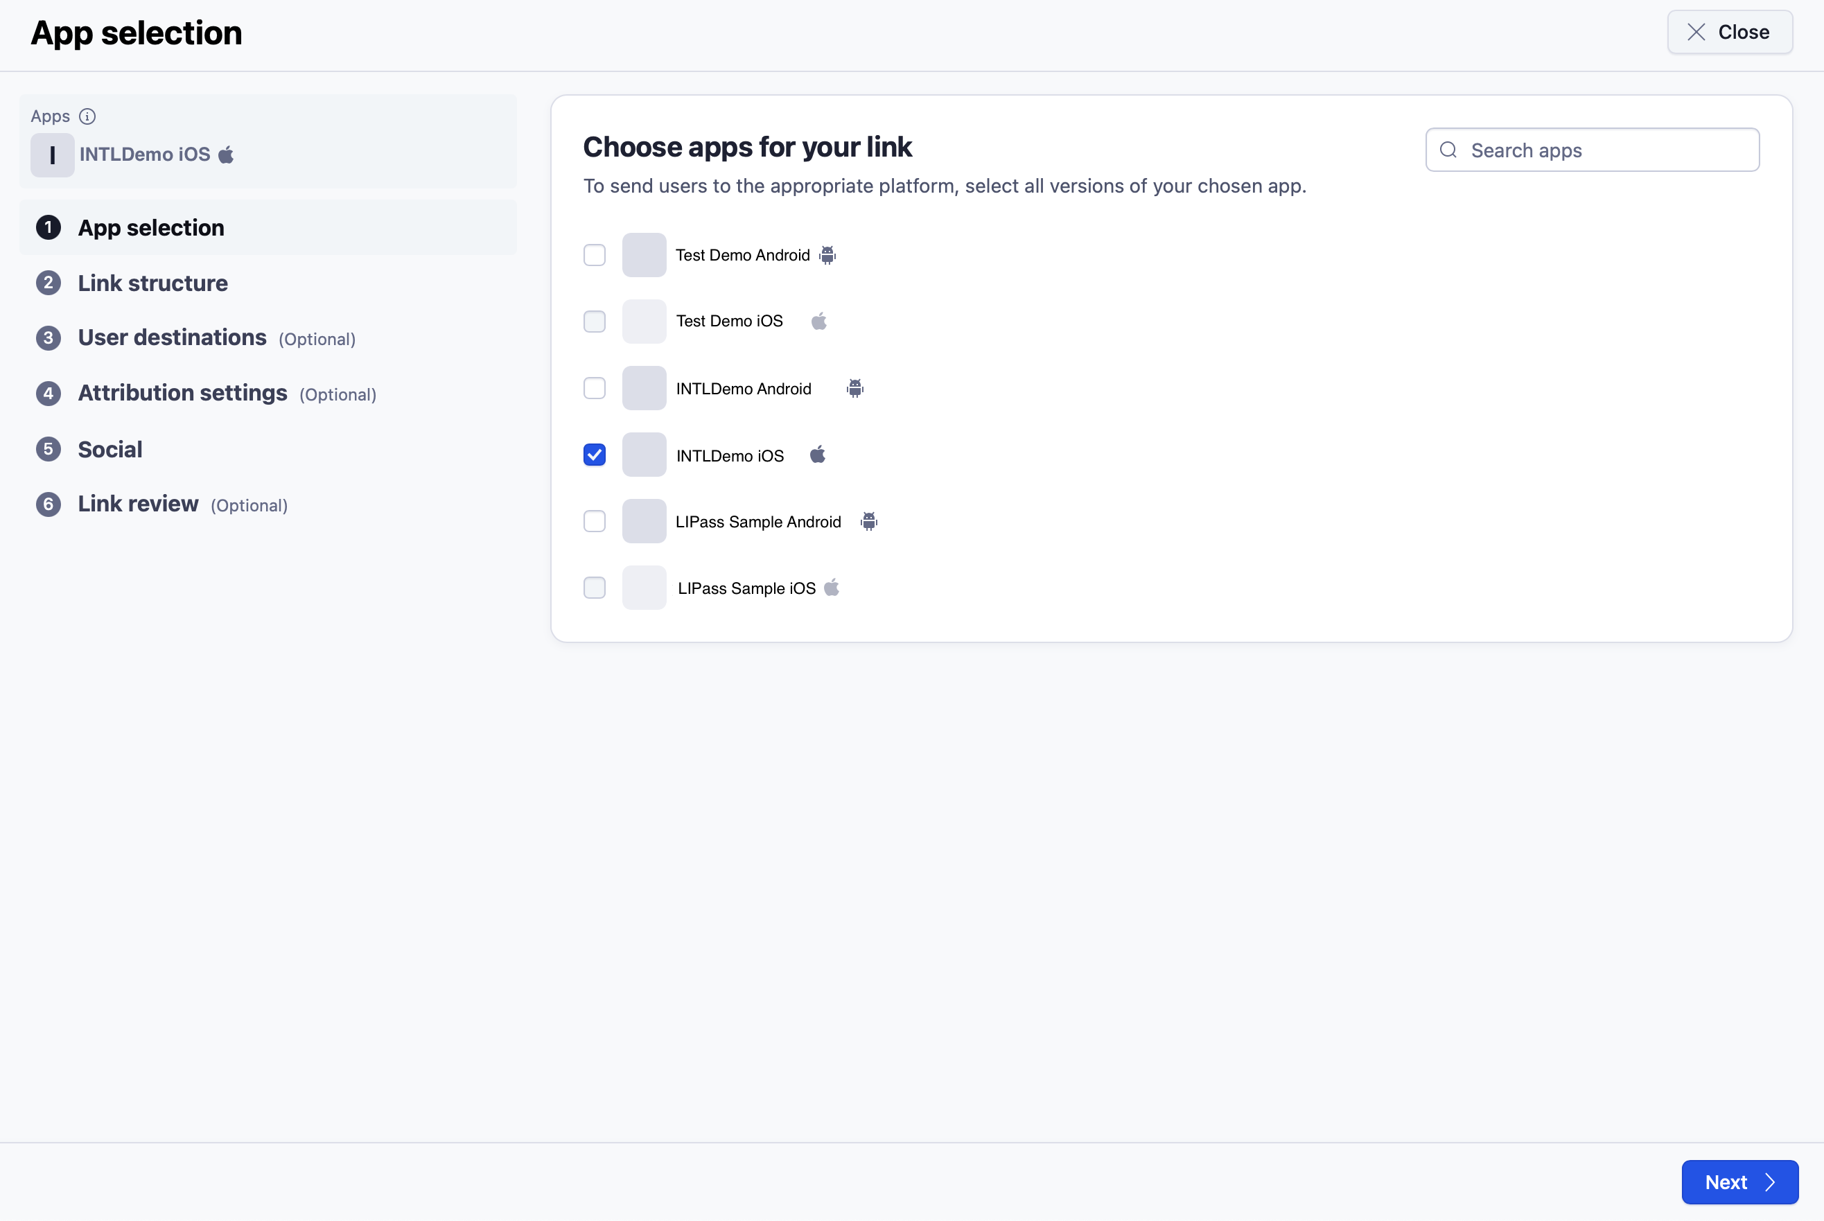
Task: Click Android icon beside LIPass Sample Android
Action: [868, 521]
